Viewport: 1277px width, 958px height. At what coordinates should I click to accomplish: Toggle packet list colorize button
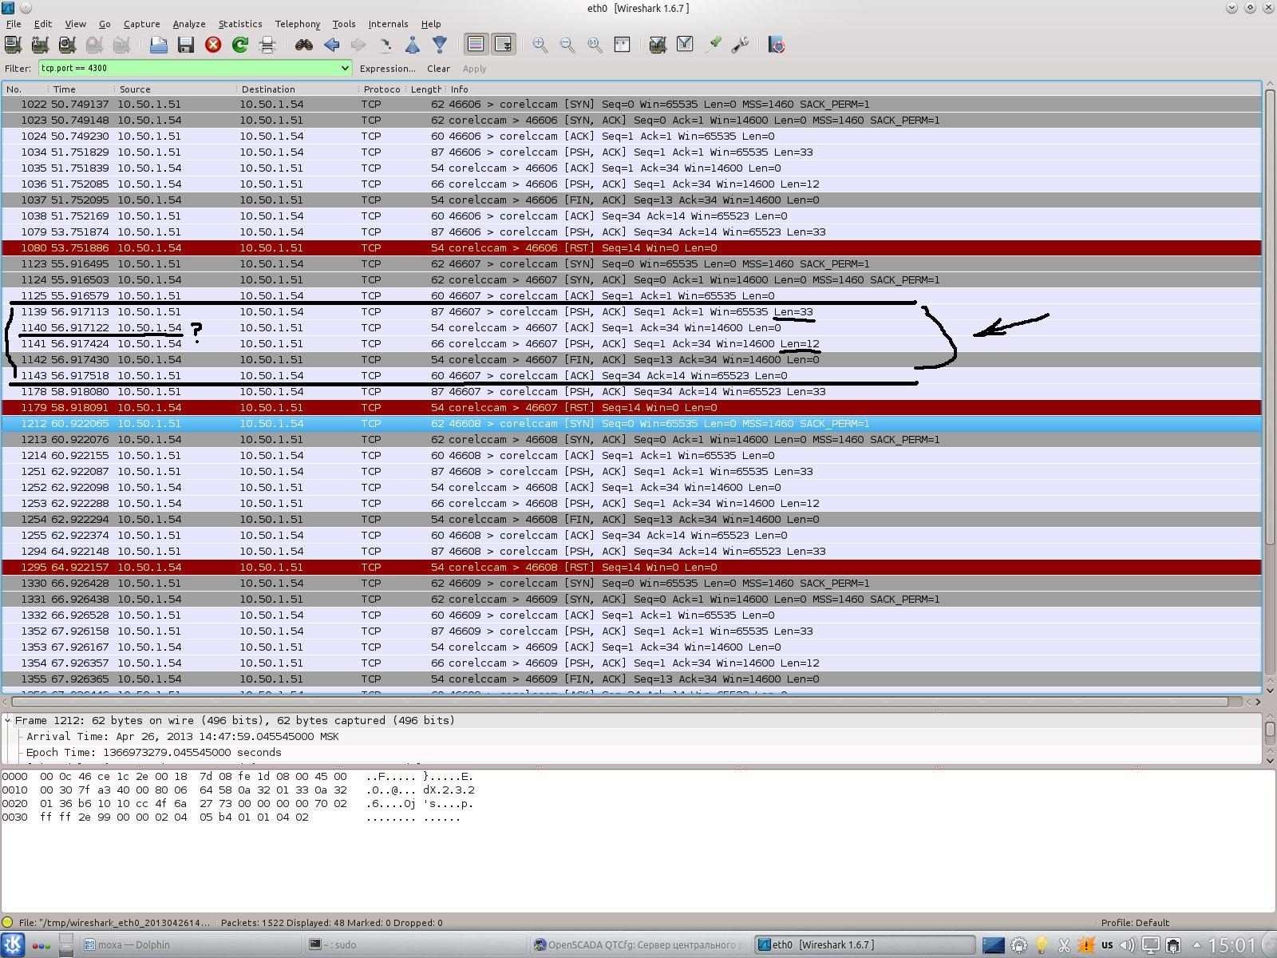point(476,45)
